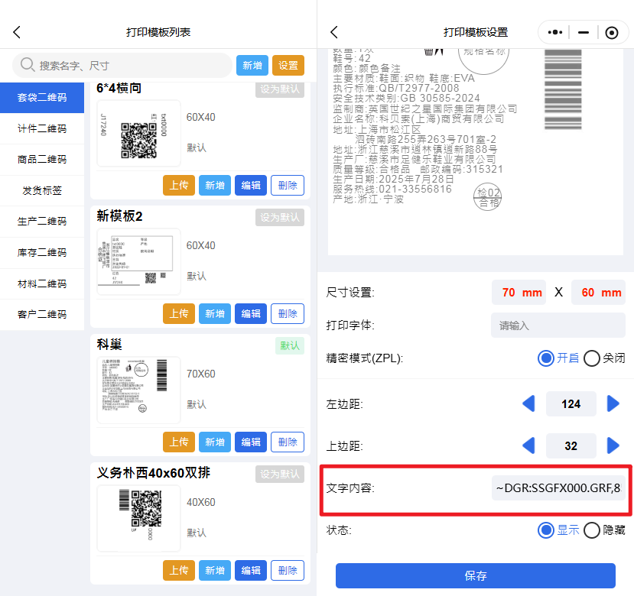Click orange 设置 button near search
Screen dimensions: 634x596
(x=288, y=66)
